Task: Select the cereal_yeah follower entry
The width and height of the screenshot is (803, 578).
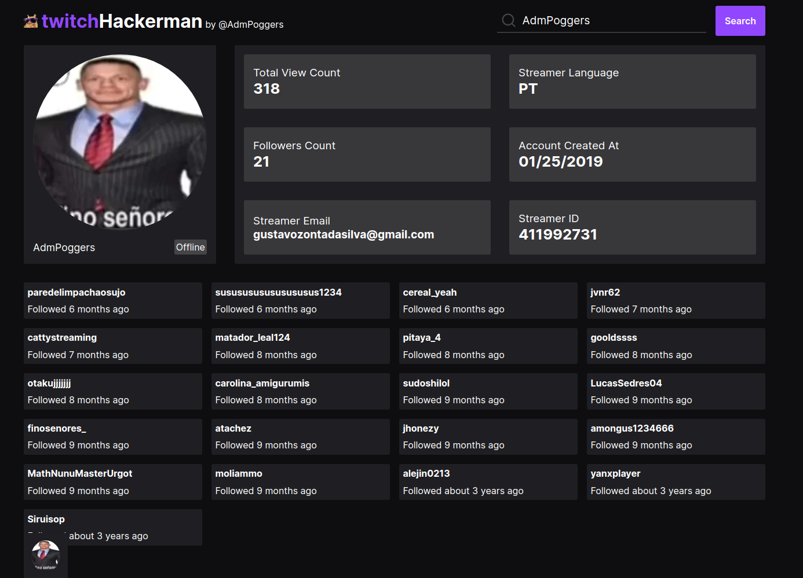Action: [x=488, y=300]
